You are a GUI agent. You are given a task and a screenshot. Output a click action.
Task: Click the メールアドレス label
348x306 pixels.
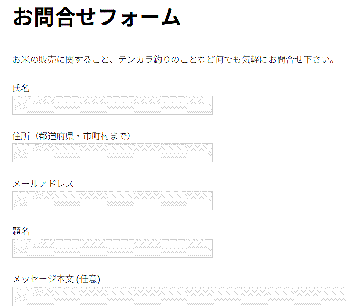click(x=43, y=184)
